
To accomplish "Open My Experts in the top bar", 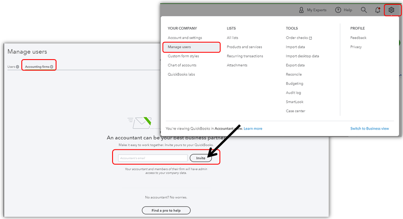I will coord(313,10).
